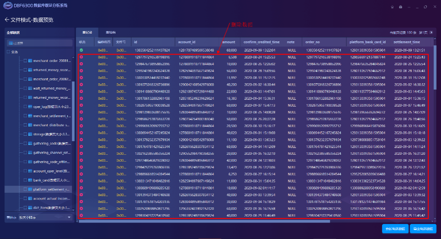Click the 分析勾选数据 button
Viewport: 441px width, 239px height.
(x=395, y=229)
